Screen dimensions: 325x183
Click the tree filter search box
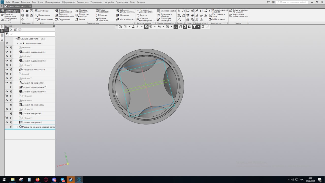click(32, 34)
